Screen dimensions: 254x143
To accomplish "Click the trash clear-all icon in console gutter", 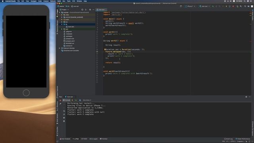I will point(64,121).
